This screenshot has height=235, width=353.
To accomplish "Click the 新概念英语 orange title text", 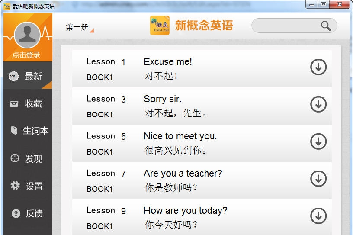I will coord(204,25).
